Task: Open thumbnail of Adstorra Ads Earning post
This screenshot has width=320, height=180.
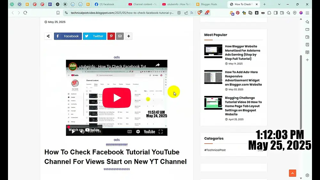Action: tap(213, 51)
